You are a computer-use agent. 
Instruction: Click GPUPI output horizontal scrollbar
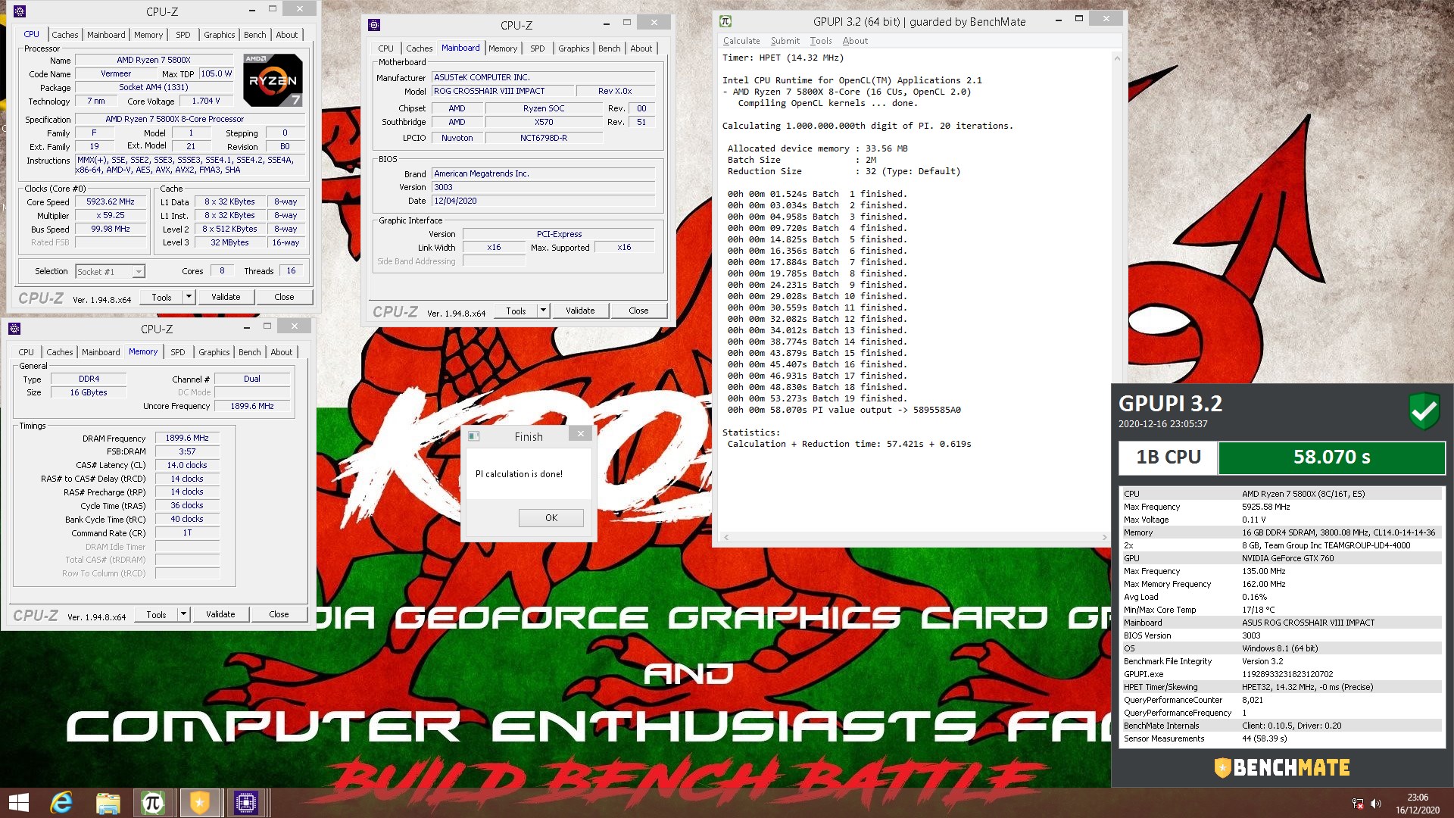pos(915,537)
